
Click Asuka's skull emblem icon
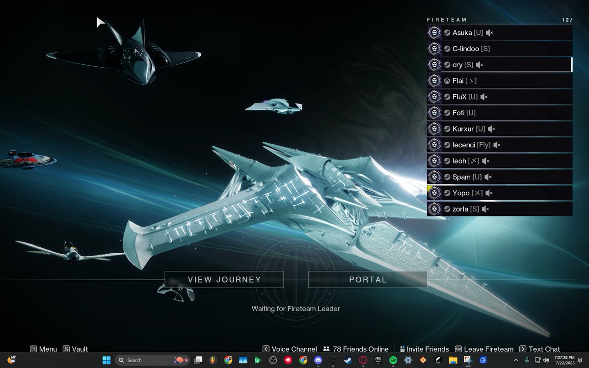coord(433,32)
